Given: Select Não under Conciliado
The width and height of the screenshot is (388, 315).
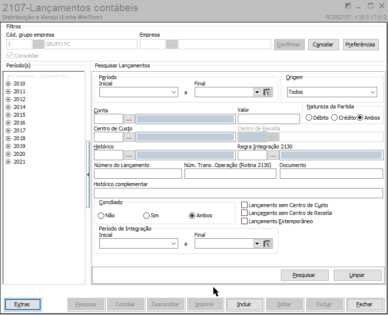Looking at the screenshot, I should [x=101, y=216].
